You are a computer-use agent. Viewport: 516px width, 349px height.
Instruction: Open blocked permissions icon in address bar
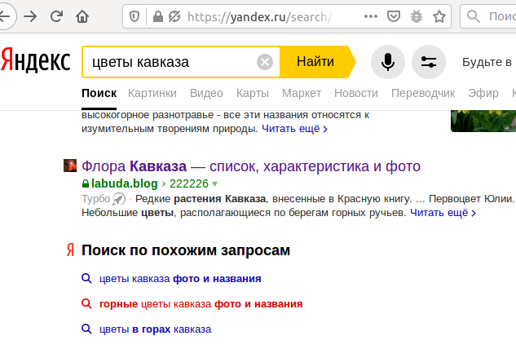click(174, 16)
